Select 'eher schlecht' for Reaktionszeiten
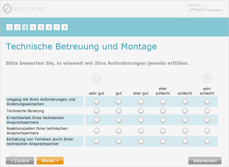This screenshot has height=167, width=229. click(163, 131)
